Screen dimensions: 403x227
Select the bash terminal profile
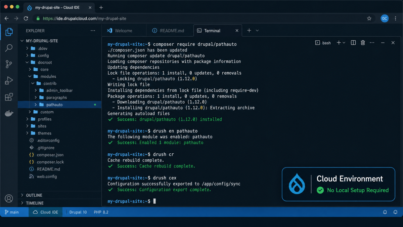(323, 43)
